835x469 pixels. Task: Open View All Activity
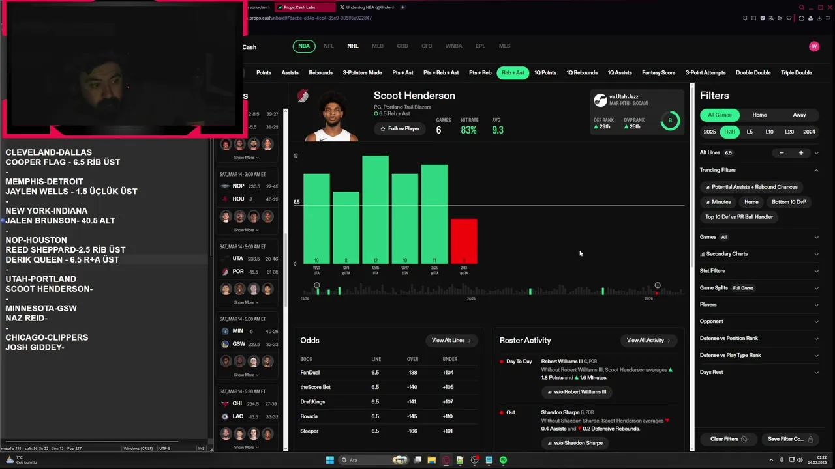pos(648,340)
